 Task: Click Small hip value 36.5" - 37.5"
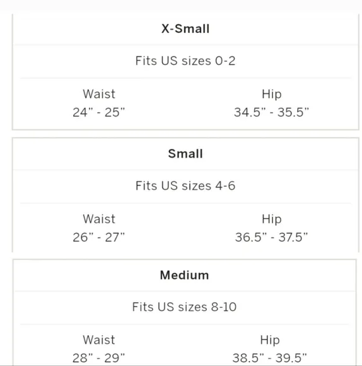click(271, 237)
